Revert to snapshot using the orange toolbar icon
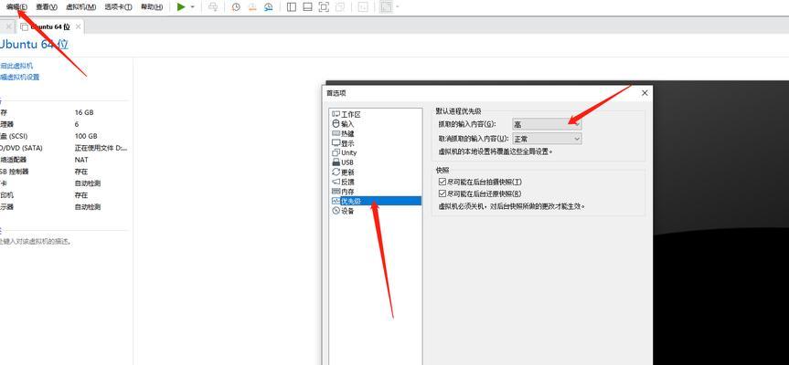The image size is (789, 365). [252, 7]
